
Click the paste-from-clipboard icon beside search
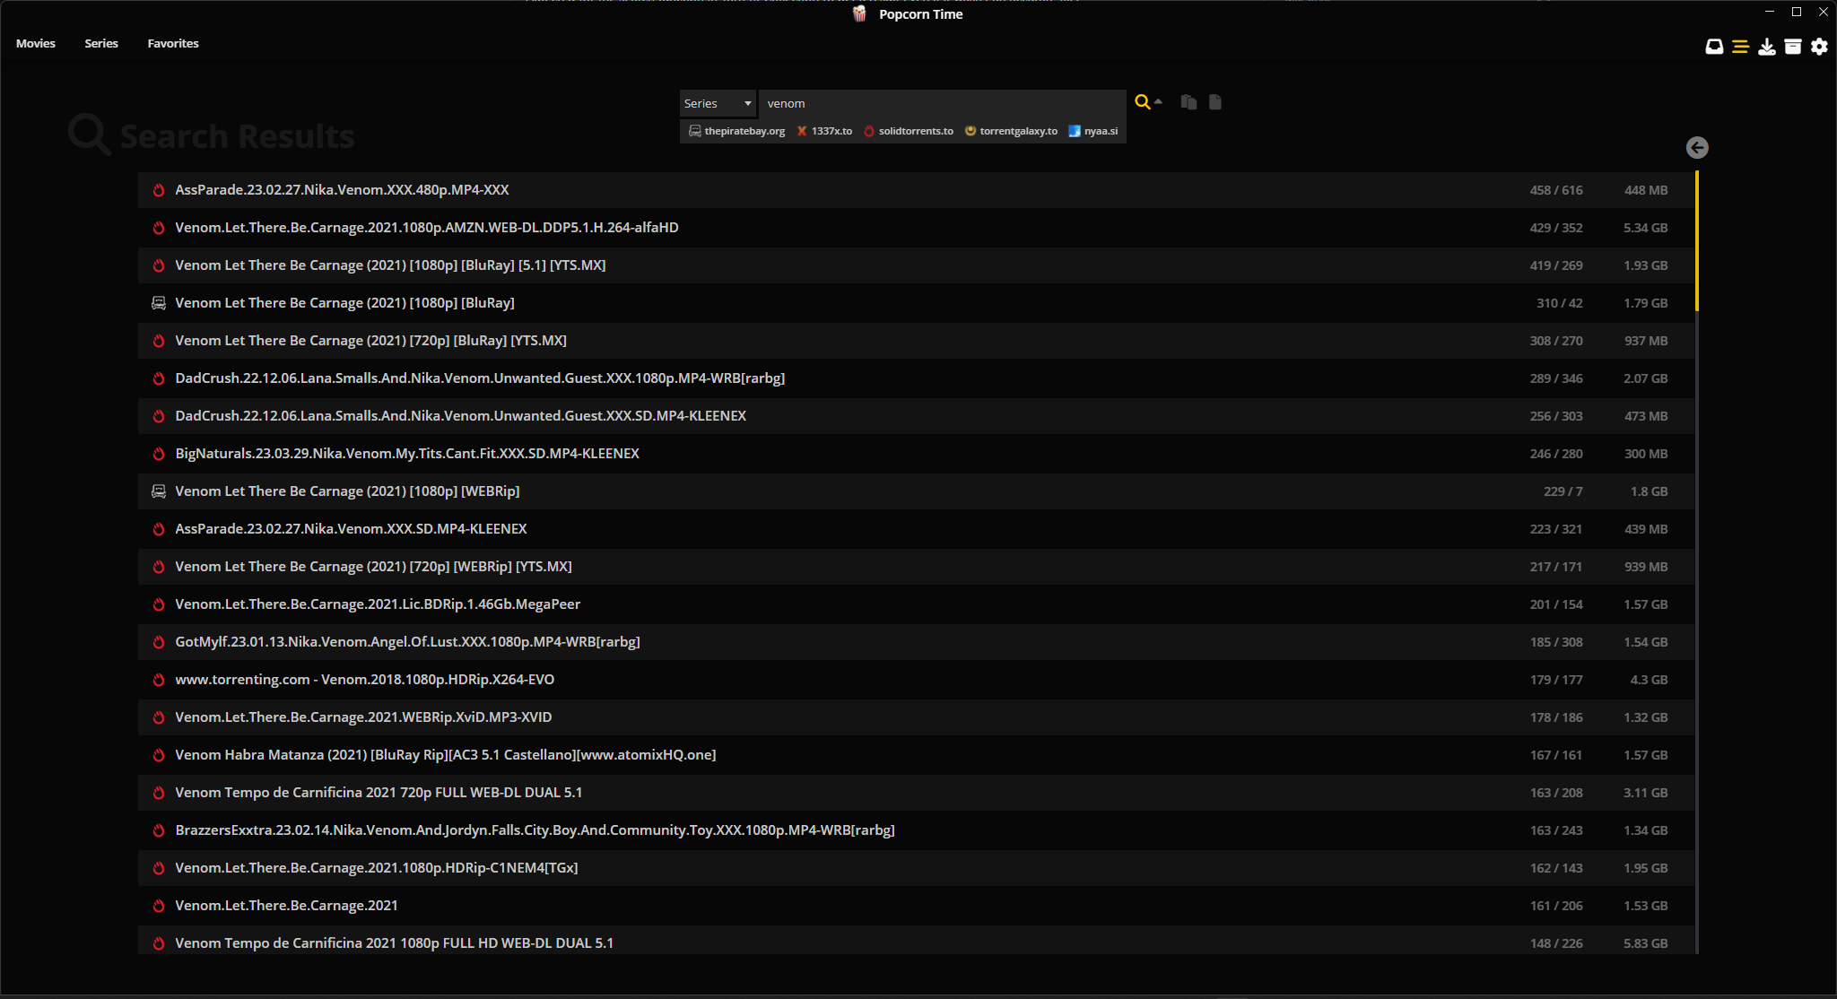tap(1187, 102)
